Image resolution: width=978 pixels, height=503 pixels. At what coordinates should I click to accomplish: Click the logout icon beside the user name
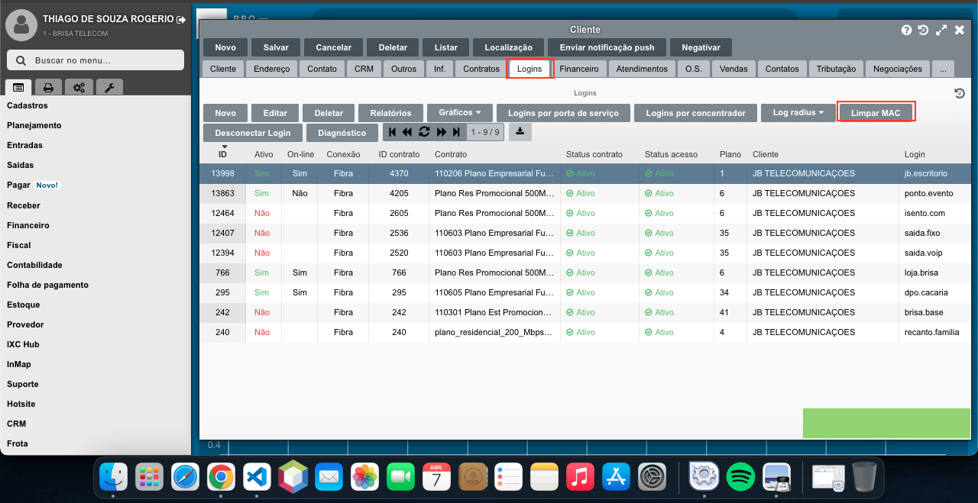click(180, 19)
